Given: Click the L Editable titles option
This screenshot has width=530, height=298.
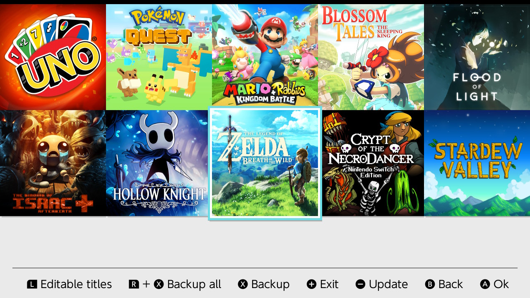Looking at the screenshot, I should (x=70, y=284).
